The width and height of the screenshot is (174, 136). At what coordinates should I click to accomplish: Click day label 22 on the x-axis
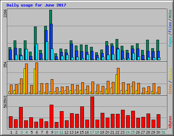pos(117,132)
